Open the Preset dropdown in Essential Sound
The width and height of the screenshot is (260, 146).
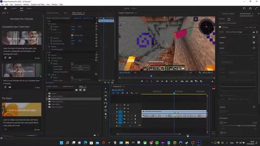point(238,32)
